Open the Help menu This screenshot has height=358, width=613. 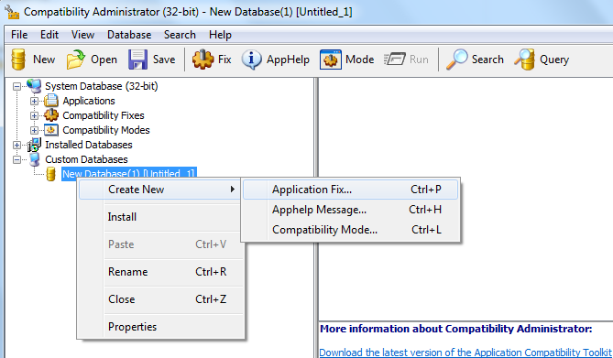click(220, 35)
